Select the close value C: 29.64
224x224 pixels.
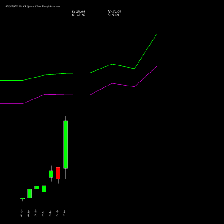78,12
